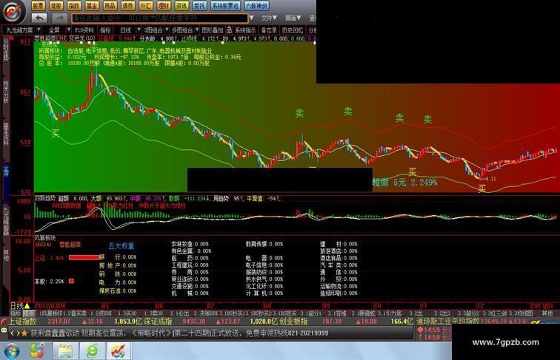The height and width of the screenshot is (360, 560).
Task: Select 3.1超分1 indicator tab
Action: click(x=311, y=313)
